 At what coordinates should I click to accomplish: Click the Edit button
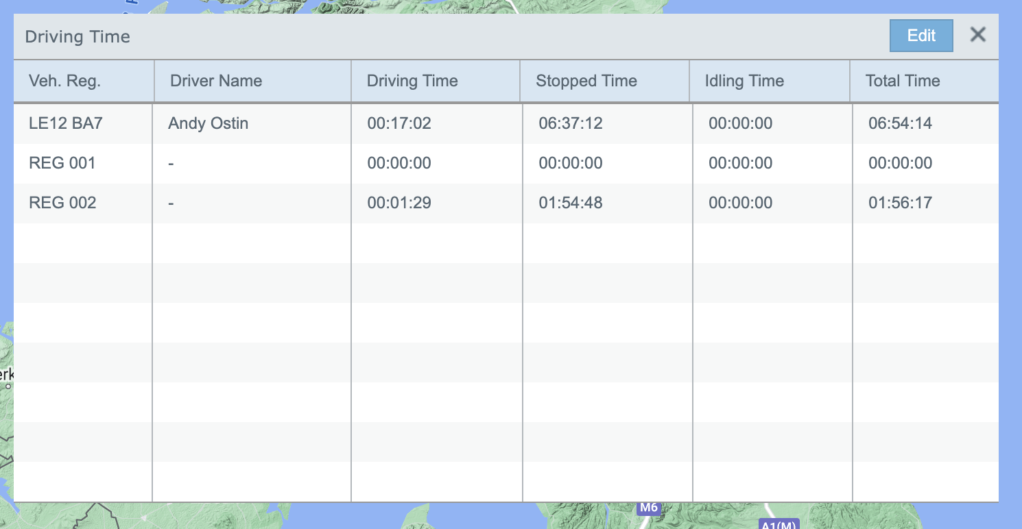[920, 36]
